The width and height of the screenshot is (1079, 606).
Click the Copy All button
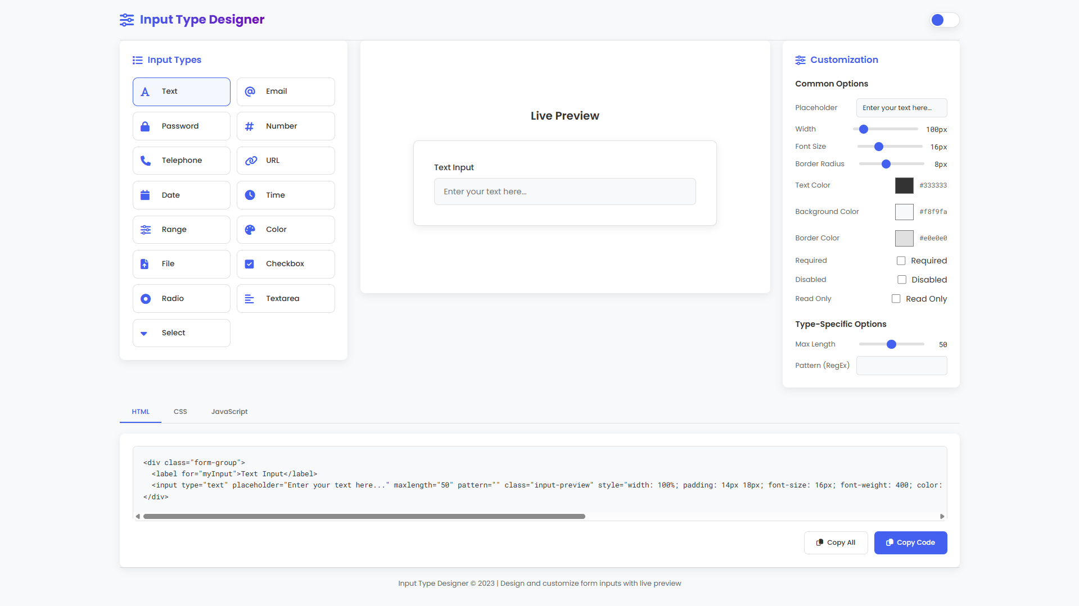click(836, 543)
